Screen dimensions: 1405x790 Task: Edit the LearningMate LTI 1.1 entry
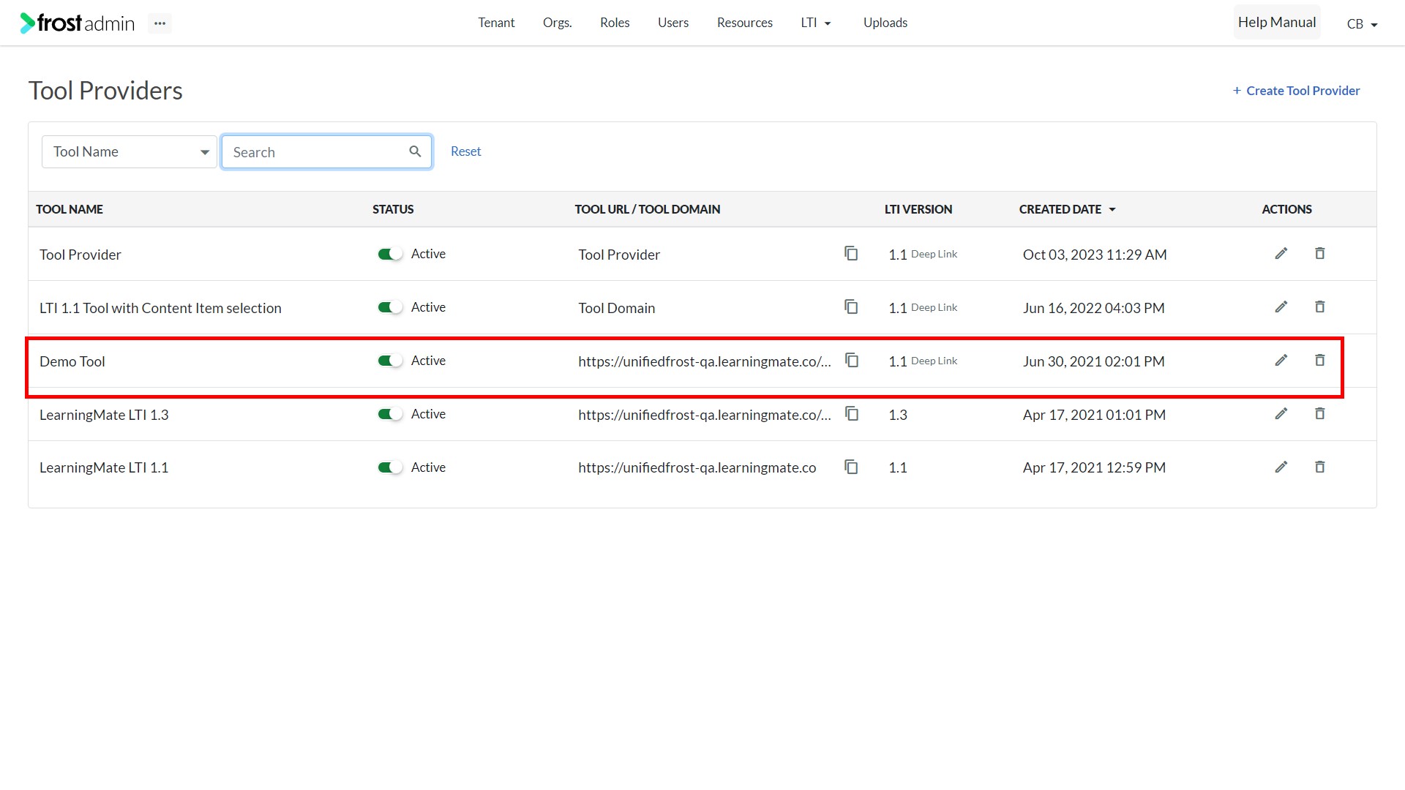point(1281,467)
